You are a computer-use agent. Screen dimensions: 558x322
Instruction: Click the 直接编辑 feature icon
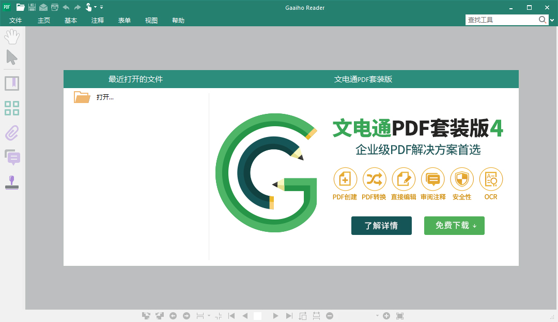(404, 179)
